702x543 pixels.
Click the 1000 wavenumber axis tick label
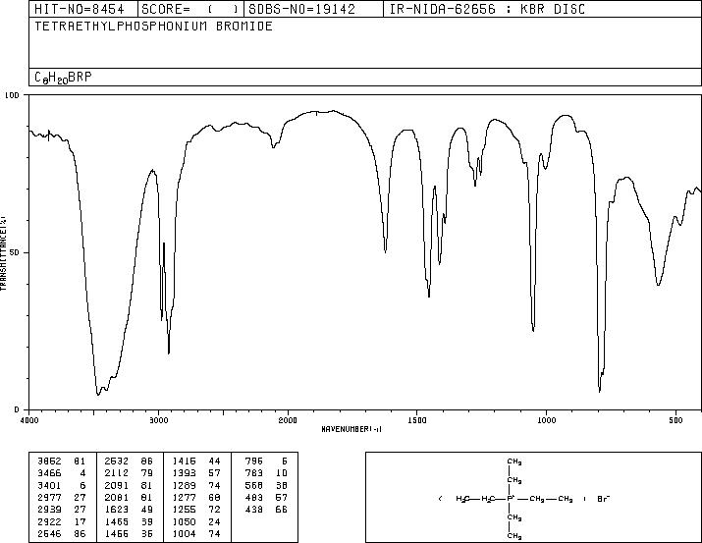pos(546,420)
